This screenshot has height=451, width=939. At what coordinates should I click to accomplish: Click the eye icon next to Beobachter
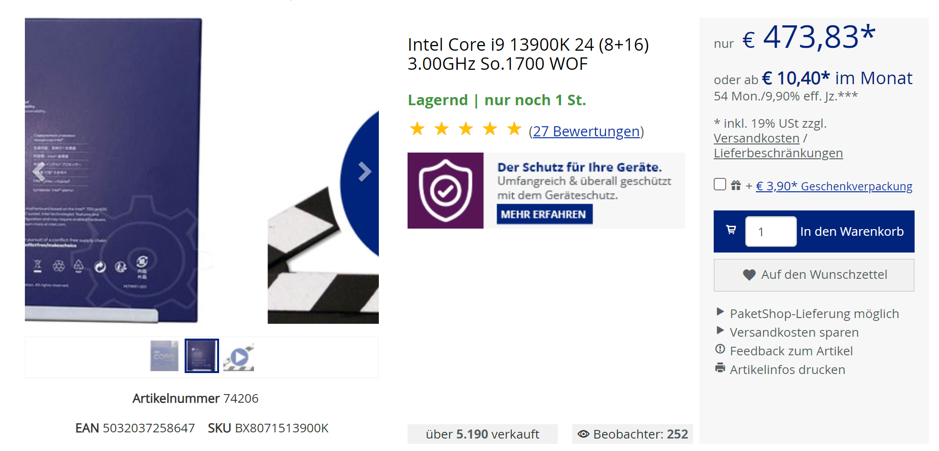pos(583,434)
